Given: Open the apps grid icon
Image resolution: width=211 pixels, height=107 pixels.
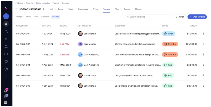Looking at the screenshot, I should coord(5,102).
